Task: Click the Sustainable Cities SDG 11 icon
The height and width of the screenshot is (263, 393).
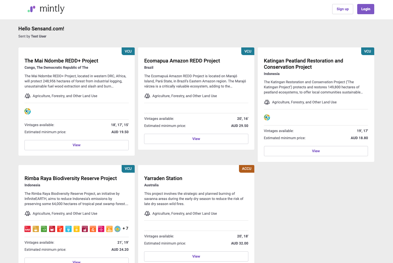Action: point(109,229)
